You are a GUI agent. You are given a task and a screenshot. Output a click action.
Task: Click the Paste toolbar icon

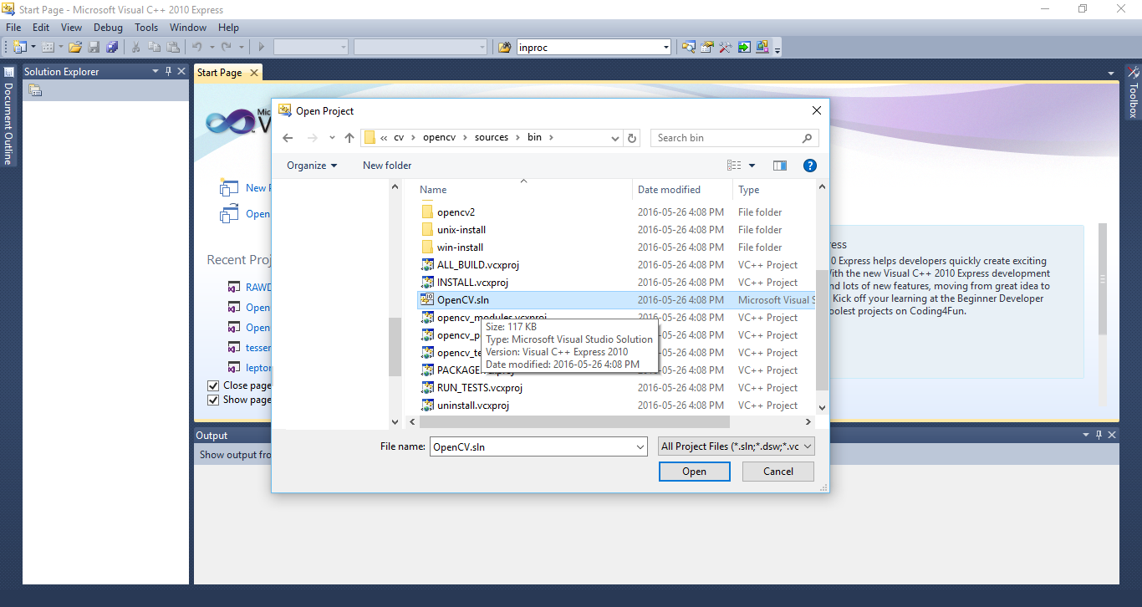[172, 48]
